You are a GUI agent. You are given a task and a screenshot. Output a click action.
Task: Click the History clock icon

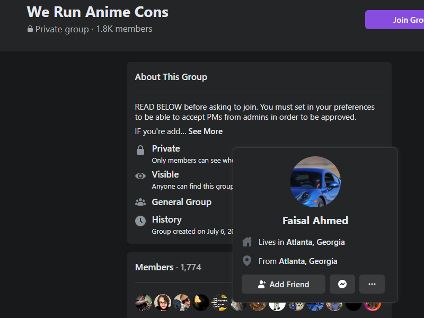[140, 221]
